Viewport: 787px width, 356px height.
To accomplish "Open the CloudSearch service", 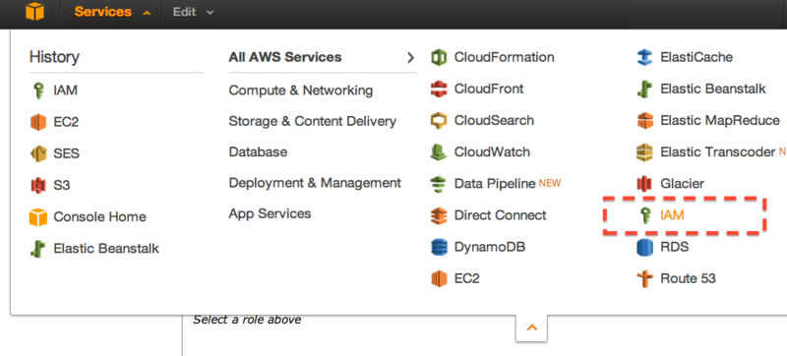I will click(494, 120).
